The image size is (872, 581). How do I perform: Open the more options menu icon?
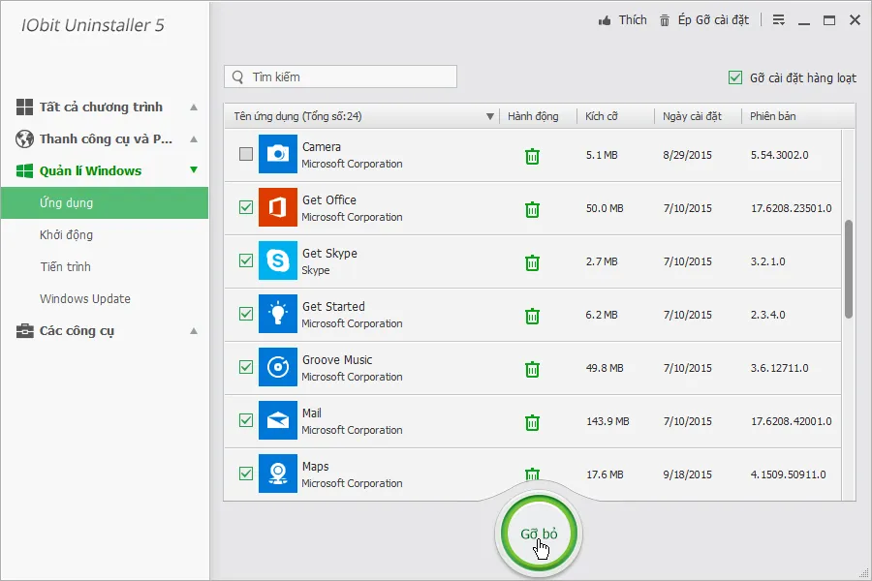click(x=779, y=20)
